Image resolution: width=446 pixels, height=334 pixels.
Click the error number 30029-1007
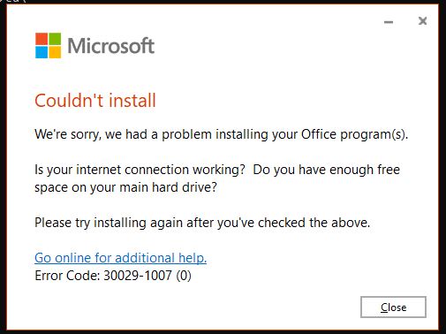(138, 276)
